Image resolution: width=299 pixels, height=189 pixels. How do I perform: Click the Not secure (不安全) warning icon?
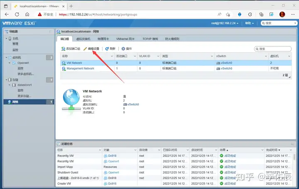coord(40,14)
